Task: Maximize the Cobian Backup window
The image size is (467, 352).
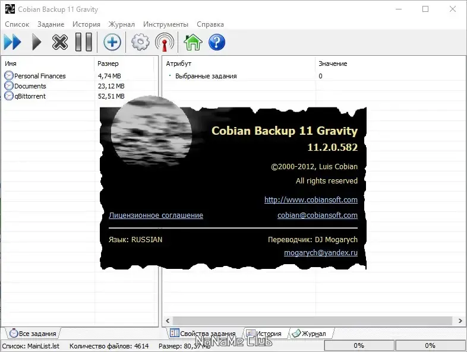Action: coord(425,9)
